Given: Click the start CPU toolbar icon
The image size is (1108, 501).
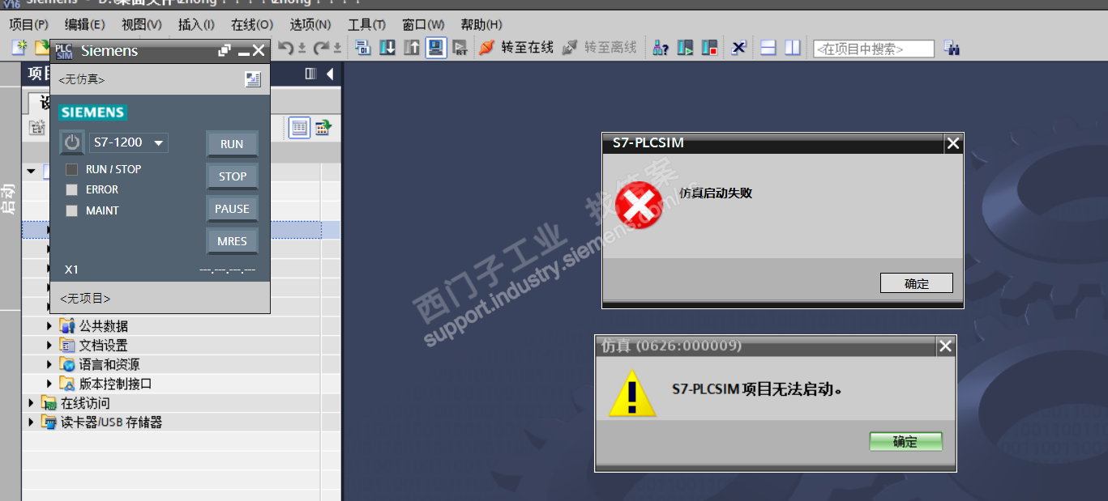Looking at the screenshot, I should click(686, 48).
